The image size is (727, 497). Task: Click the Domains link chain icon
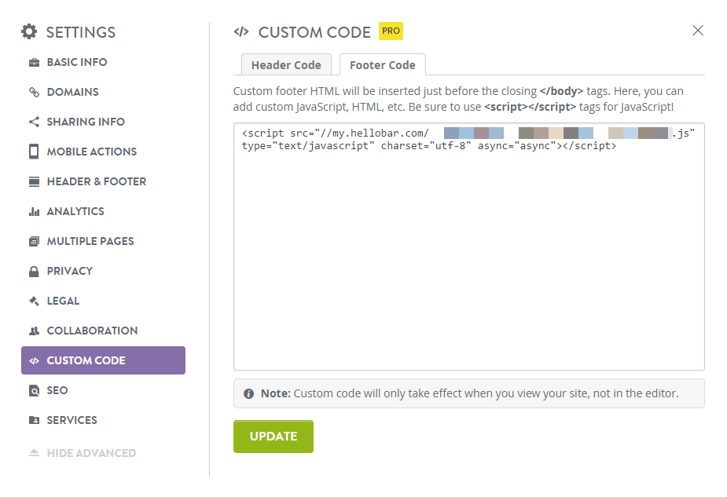34,92
